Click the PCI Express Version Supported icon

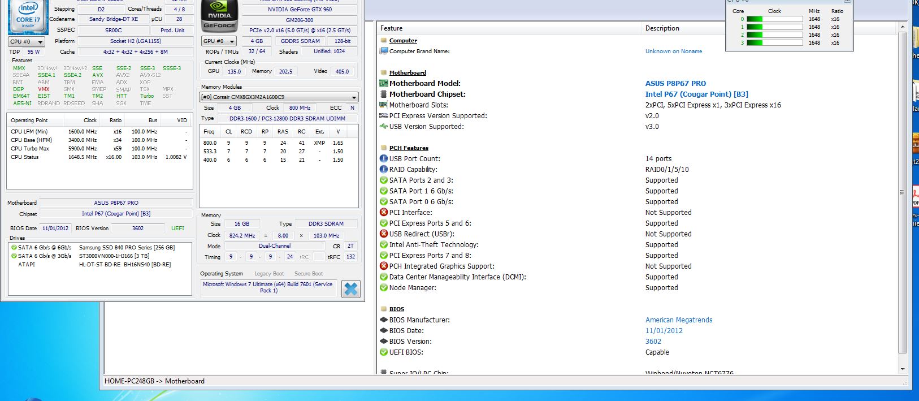coord(384,115)
